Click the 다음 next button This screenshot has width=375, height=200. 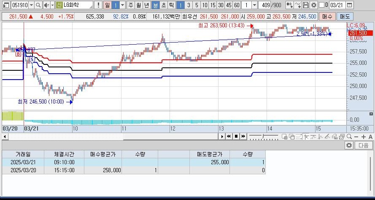pyautogui.click(x=364, y=145)
